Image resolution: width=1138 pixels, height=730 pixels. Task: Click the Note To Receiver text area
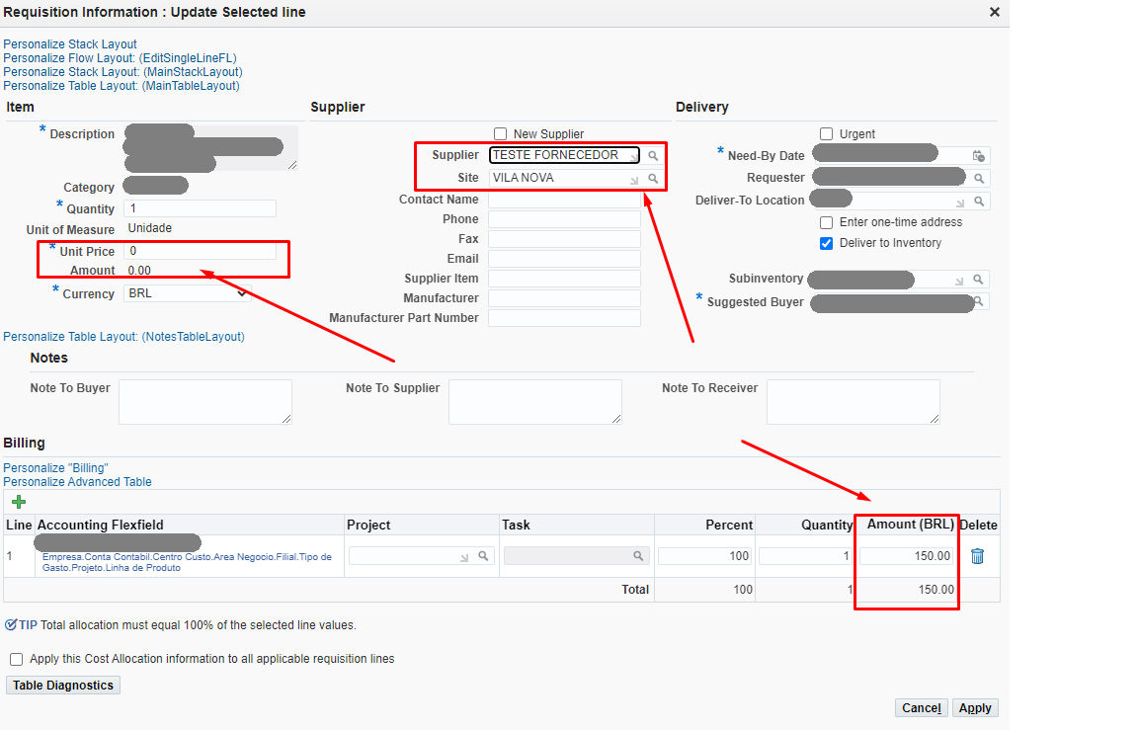[x=853, y=402]
